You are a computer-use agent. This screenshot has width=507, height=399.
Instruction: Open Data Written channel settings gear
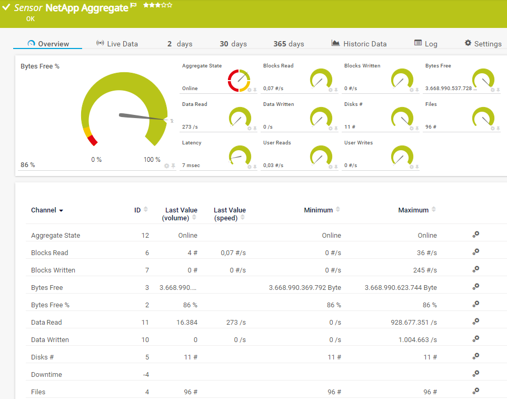(x=475, y=339)
